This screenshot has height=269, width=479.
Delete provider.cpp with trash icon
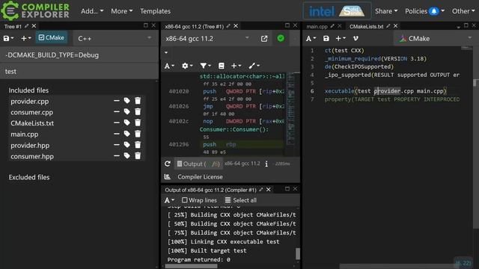138,101
